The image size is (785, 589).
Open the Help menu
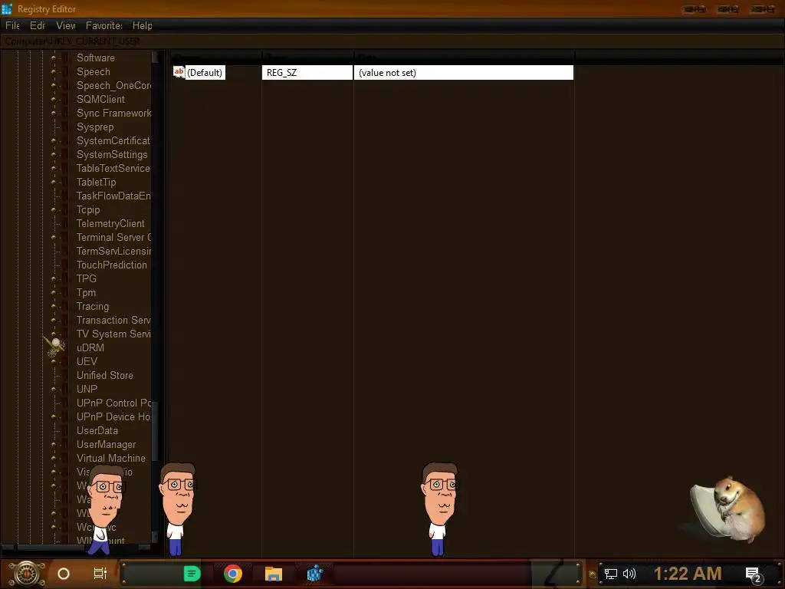coord(142,25)
